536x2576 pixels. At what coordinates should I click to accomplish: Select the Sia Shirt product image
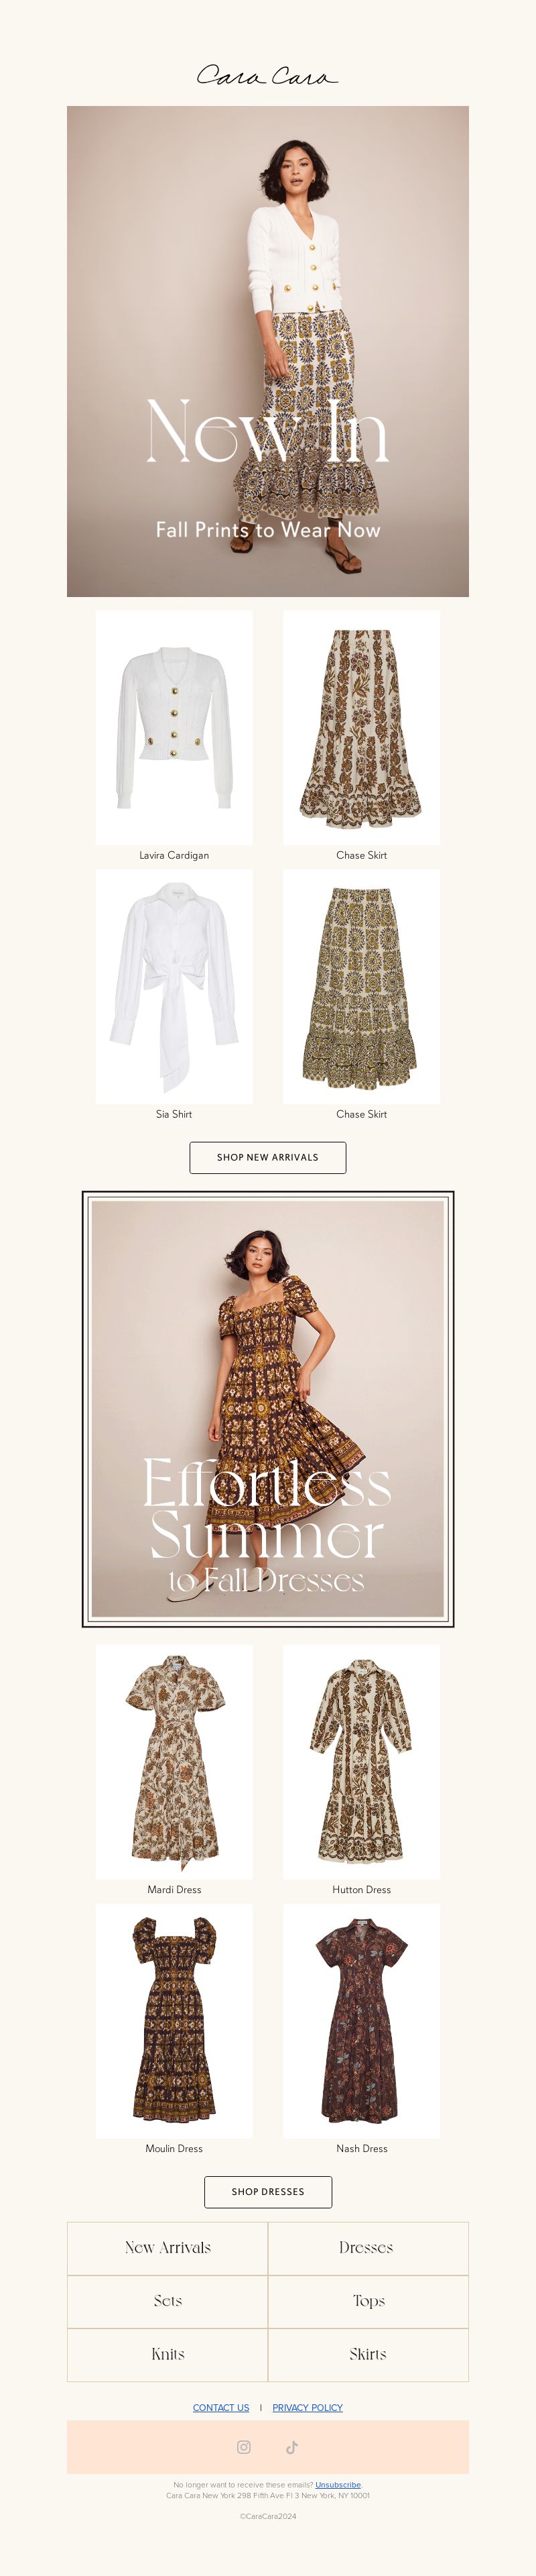coord(174,986)
